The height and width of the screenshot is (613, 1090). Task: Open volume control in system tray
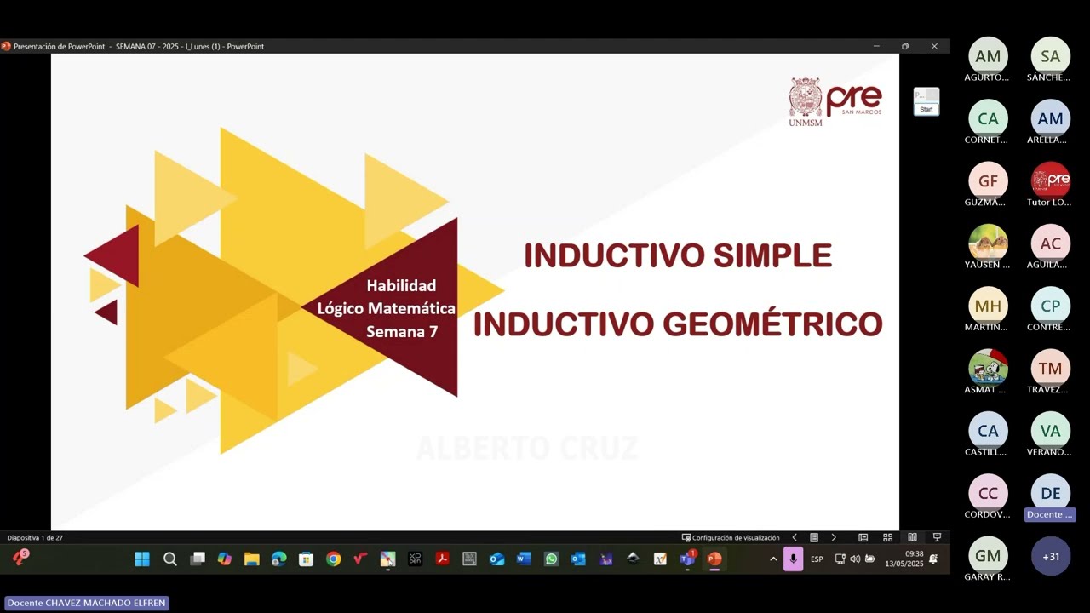click(855, 559)
